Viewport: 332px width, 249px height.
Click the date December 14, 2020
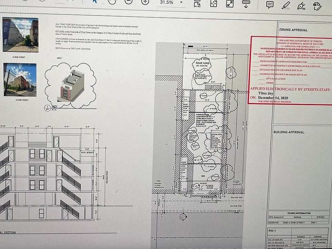click(273, 98)
